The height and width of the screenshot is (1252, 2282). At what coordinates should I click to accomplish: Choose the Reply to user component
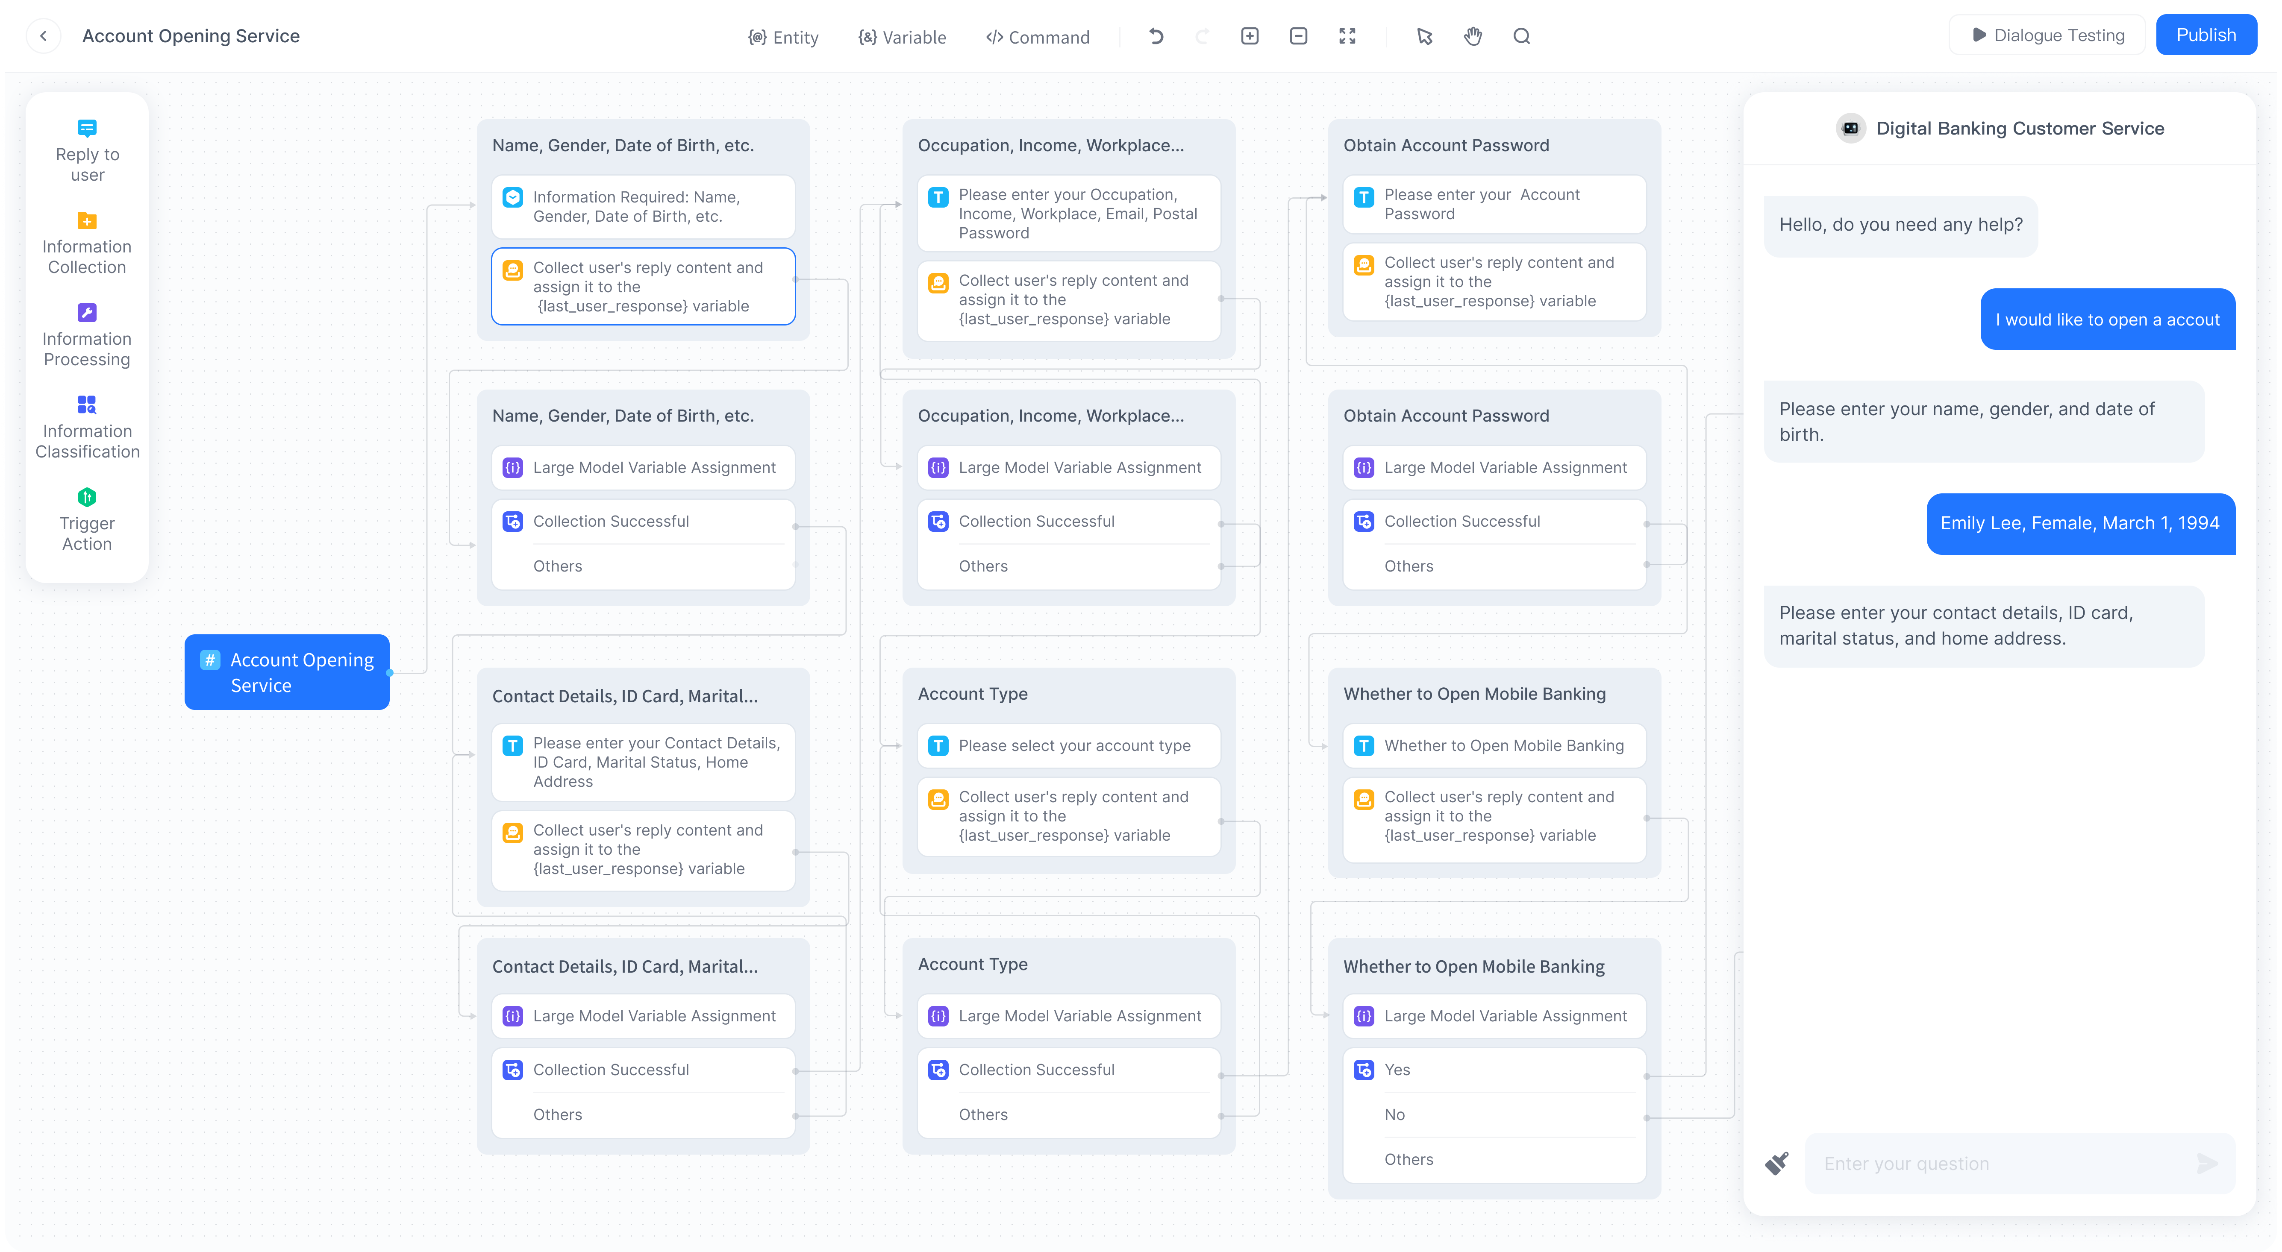click(87, 151)
